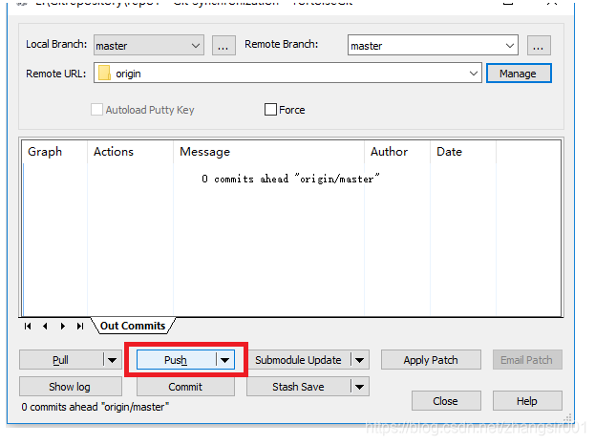595x445 pixels.
Task: Expand the Stash Save dropdown arrow
Action: pos(360,387)
